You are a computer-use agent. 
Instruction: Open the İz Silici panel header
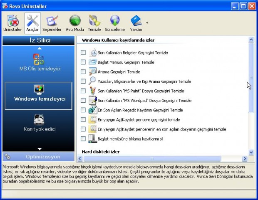tap(38, 40)
